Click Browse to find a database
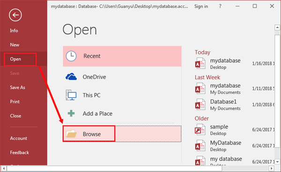The height and width of the screenshot is (172, 281). click(x=122, y=134)
